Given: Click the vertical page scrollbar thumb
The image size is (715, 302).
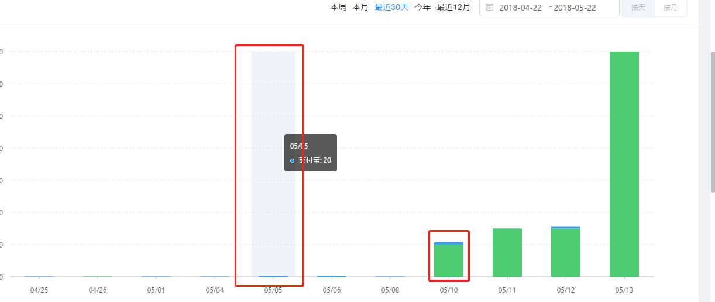Looking at the screenshot, I should 712,121.
